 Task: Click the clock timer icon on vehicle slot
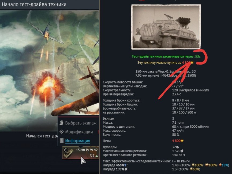coord(66,150)
